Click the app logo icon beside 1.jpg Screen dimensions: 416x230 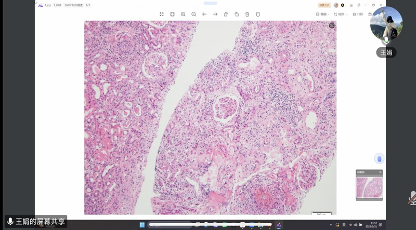pos(41,5)
